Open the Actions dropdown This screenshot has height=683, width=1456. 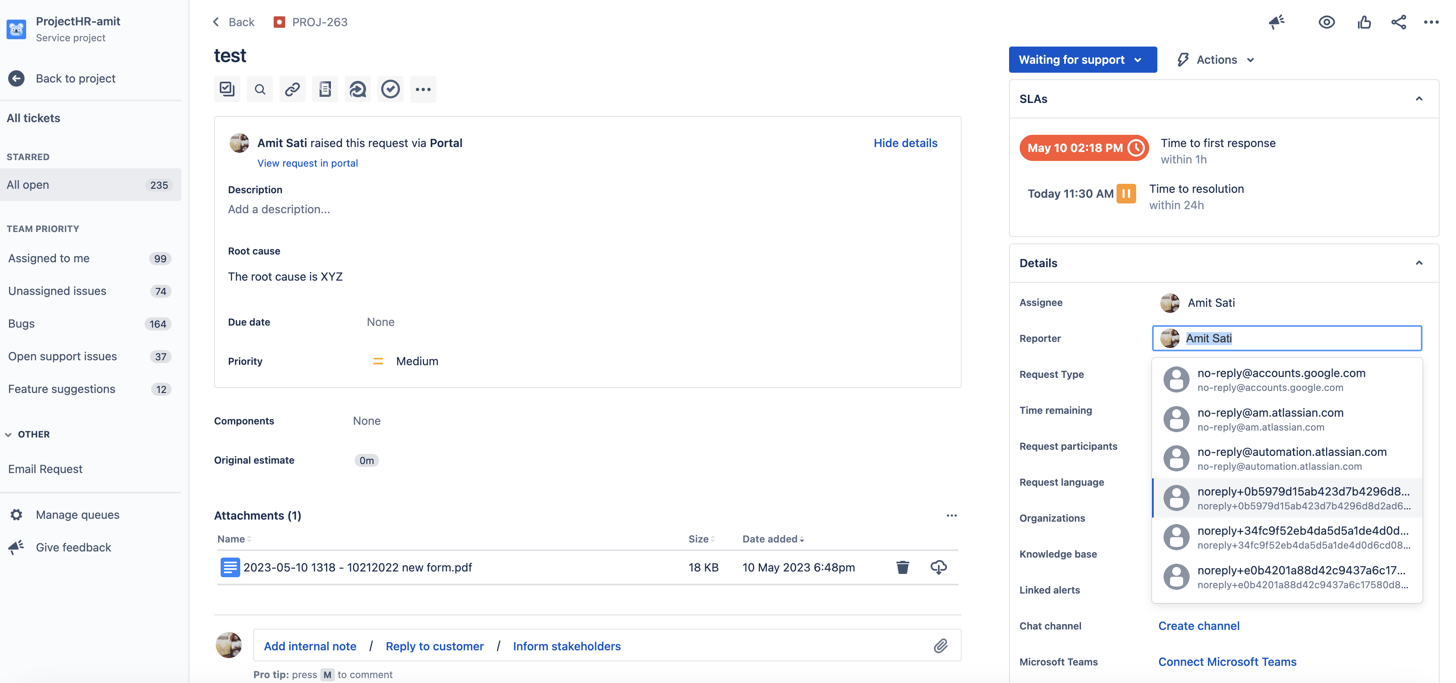(x=1215, y=60)
